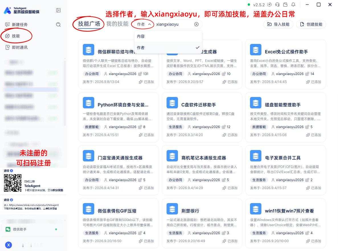Open teleai.com.cn product link
This screenshot has width=338, height=251.
(x=34, y=205)
